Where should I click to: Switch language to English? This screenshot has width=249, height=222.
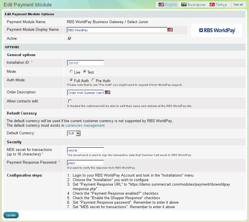tap(168, 5)
